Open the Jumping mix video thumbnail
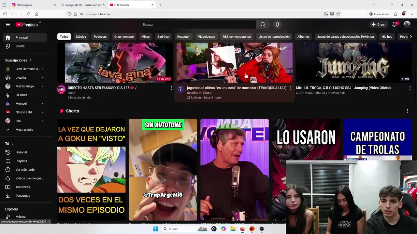This screenshot has height=234, width=417. [354, 63]
